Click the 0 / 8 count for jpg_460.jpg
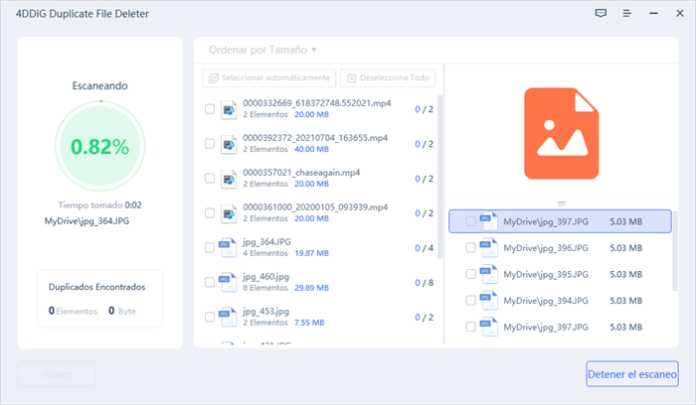This screenshot has height=405, width=696. [424, 283]
